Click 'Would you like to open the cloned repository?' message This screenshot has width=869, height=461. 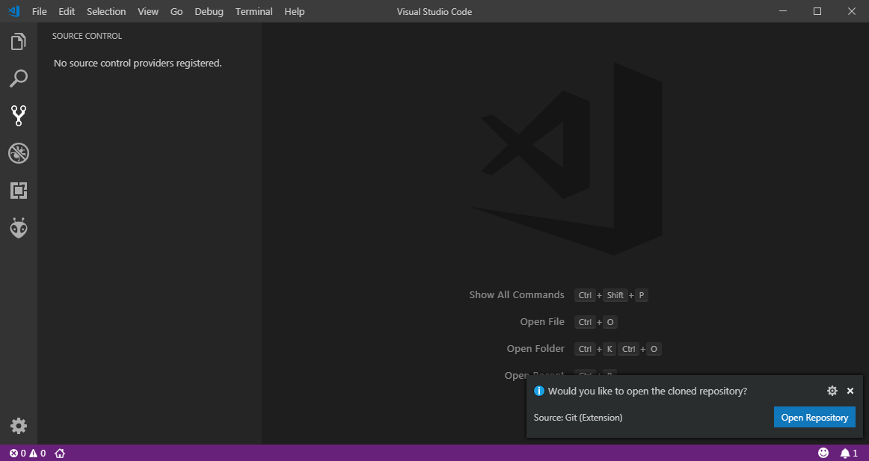[648, 392]
